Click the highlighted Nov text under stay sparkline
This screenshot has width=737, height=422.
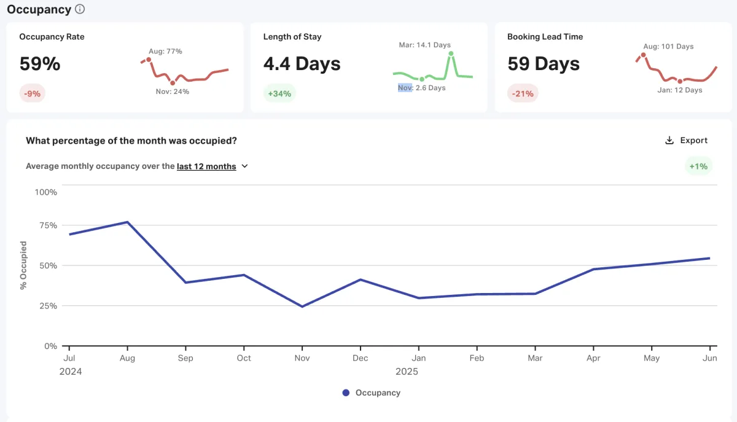click(405, 88)
